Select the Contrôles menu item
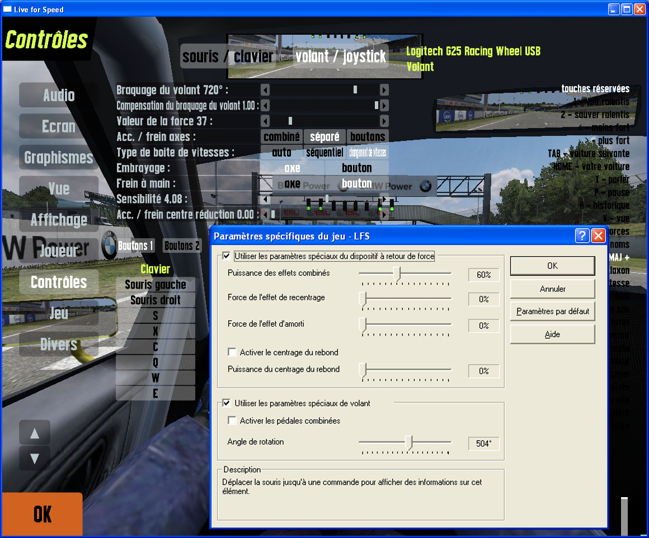Screen dimensions: 649x538 (59, 282)
